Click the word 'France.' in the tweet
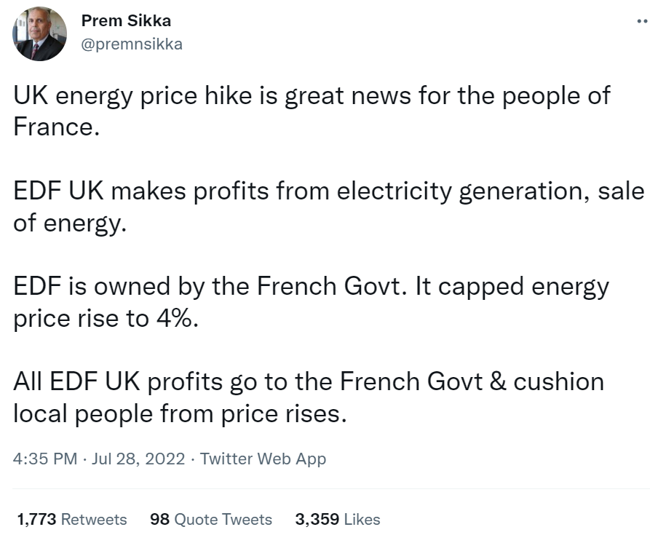This screenshot has width=650, height=543. [x=56, y=127]
